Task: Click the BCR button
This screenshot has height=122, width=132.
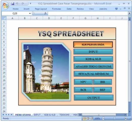Action: (x=83, y=90)
